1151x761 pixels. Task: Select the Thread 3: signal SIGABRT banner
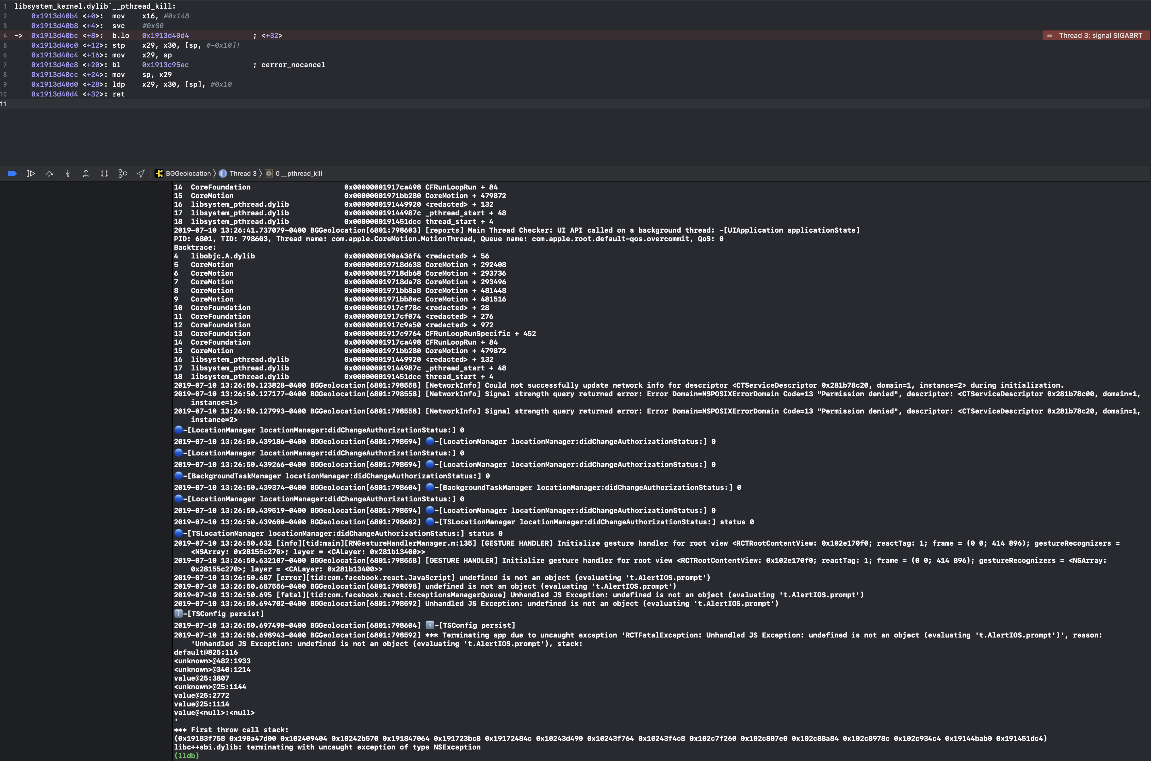point(1102,35)
